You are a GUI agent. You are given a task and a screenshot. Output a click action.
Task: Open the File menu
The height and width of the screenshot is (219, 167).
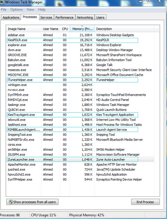[x=4, y=9]
